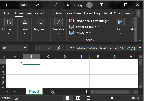The height and width of the screenshot is (101, 144).
Task: Cancel formula entry with X icon
Action: pos(40,48)
